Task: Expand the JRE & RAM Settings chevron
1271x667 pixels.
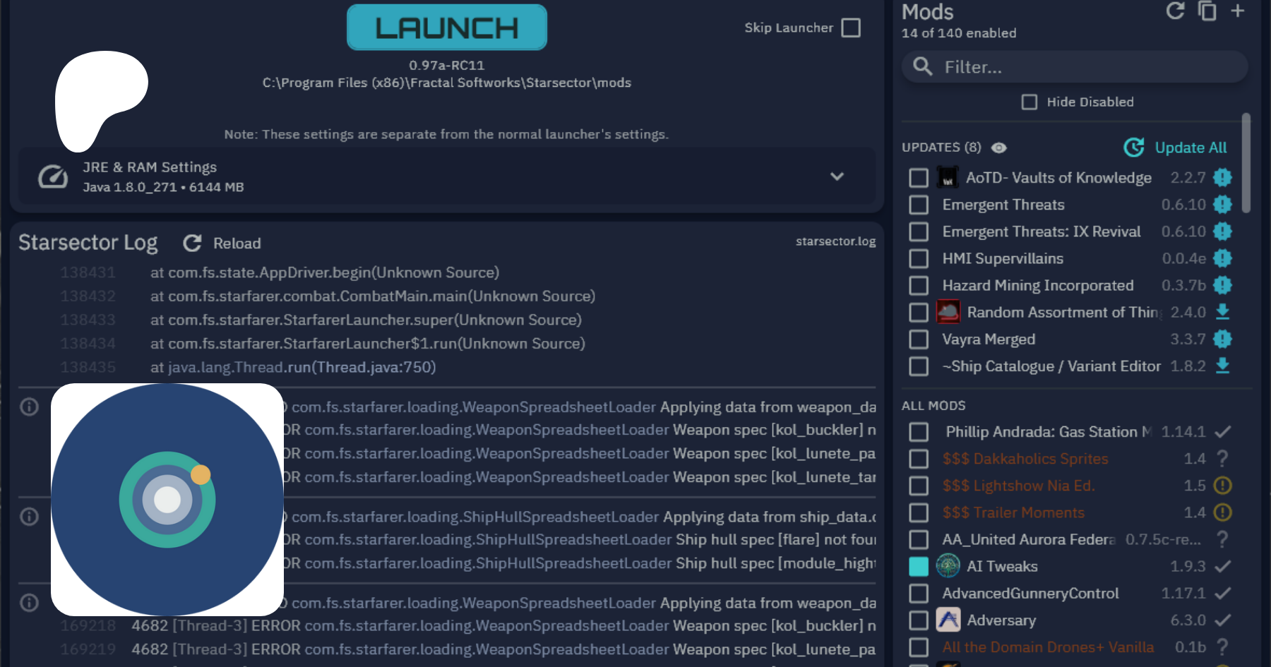Action: point(837,176)
